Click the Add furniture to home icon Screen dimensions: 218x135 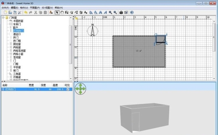[51, 12]
